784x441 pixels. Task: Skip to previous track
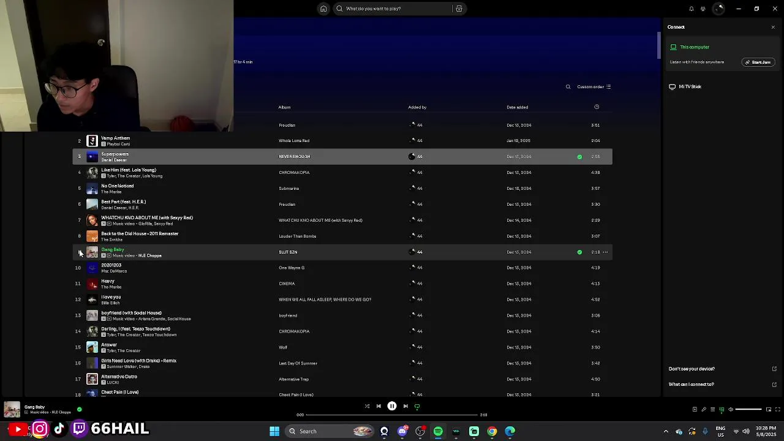pos(379,406)
